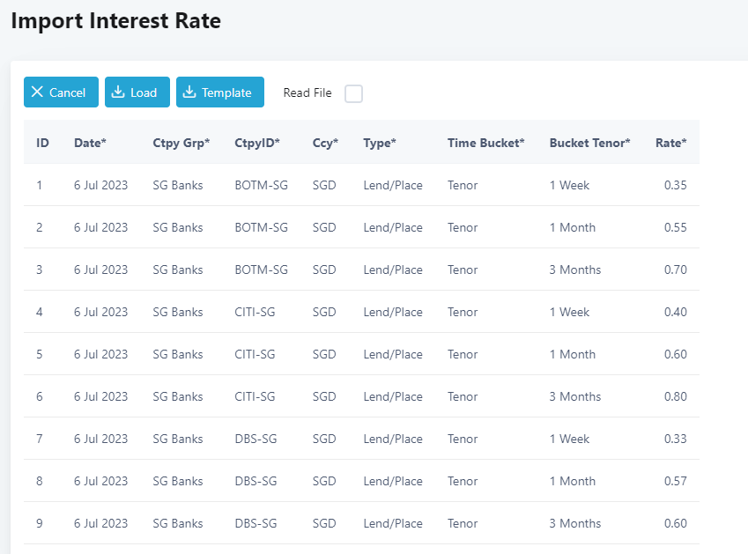
Task: Click the Time Bucket* column header
Action: click(485, 143)
